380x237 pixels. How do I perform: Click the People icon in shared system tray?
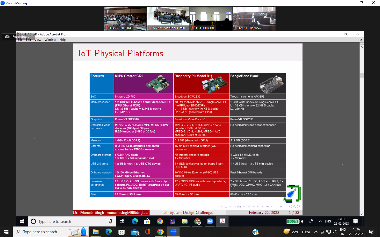coord(311,221)
